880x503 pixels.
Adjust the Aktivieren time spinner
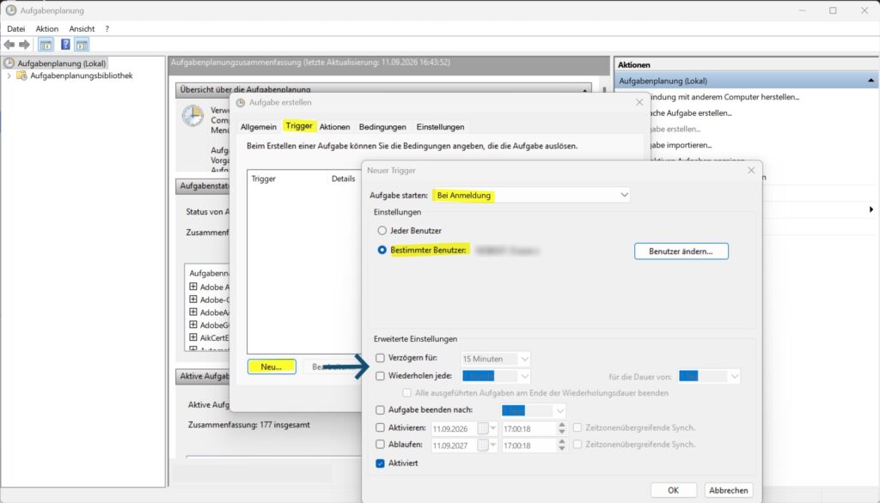(562, 428)
